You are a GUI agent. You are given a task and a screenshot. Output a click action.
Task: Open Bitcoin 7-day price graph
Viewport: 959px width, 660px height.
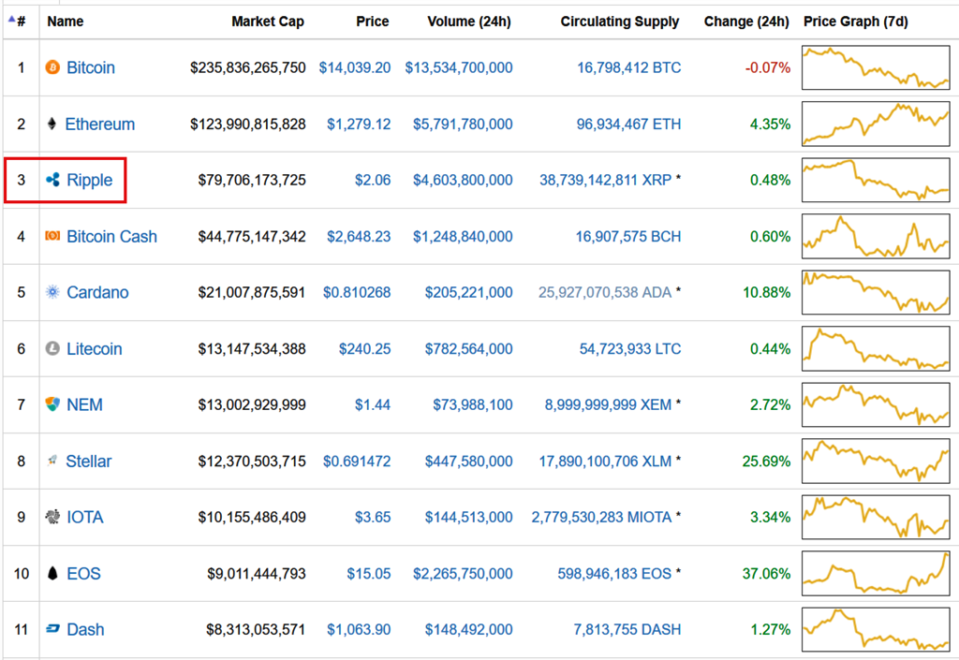[876, 67]
